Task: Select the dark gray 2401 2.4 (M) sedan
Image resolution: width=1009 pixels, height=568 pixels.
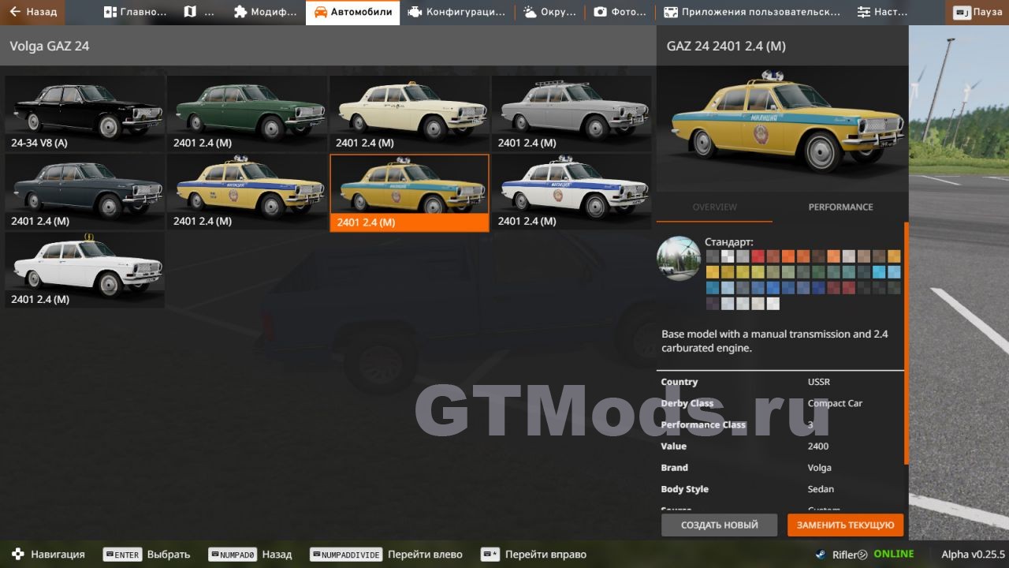Action: pos(85,191)
